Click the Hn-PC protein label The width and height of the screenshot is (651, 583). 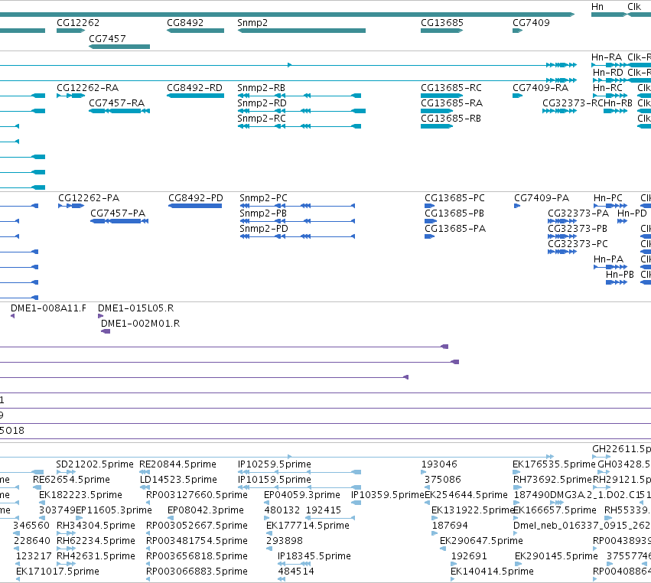[608, 198]
